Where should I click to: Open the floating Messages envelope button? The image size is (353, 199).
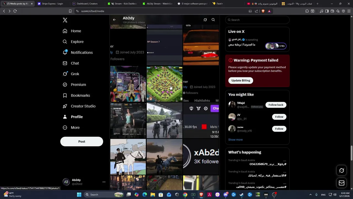pyautogui.click(x=341, y=183)
